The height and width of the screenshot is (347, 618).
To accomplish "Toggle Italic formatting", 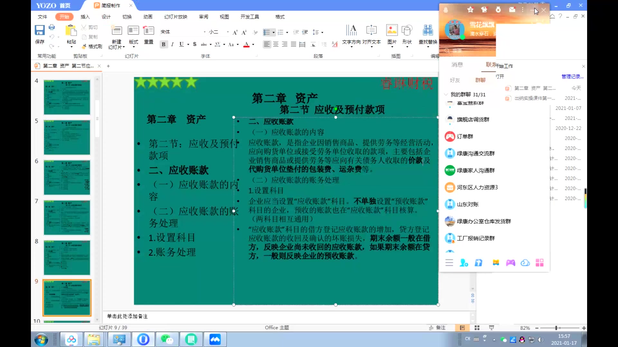I will [x=173, y=44].
